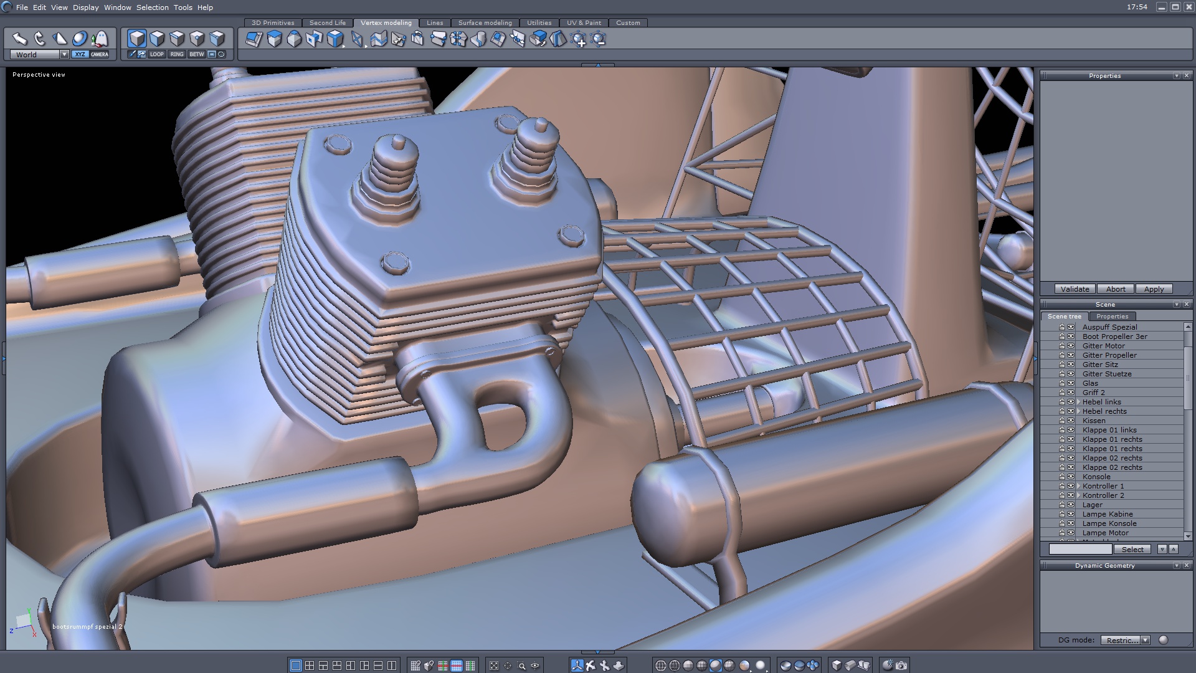Click the camera snapshot icon
The width and height of the screenshot is (1196, 673).
(901, 666)
